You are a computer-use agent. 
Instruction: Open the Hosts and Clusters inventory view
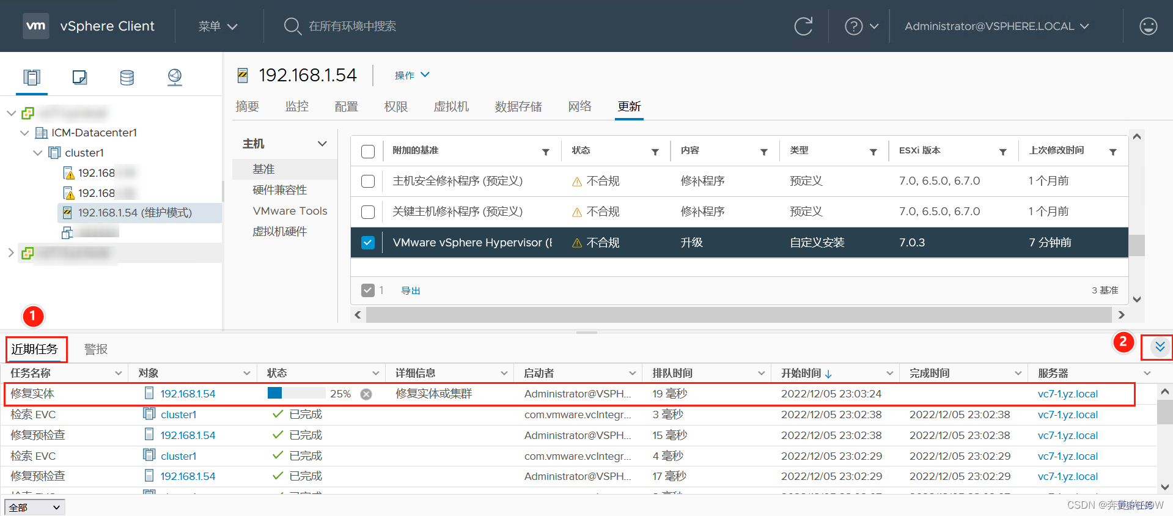32,78
